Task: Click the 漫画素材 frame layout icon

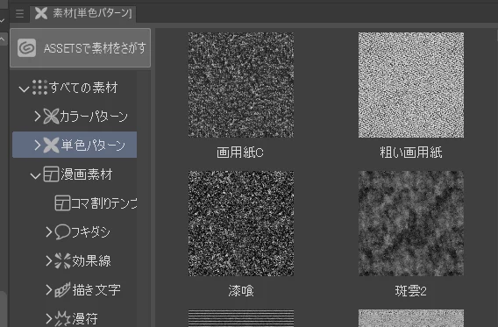Action: tap(51, 174)
